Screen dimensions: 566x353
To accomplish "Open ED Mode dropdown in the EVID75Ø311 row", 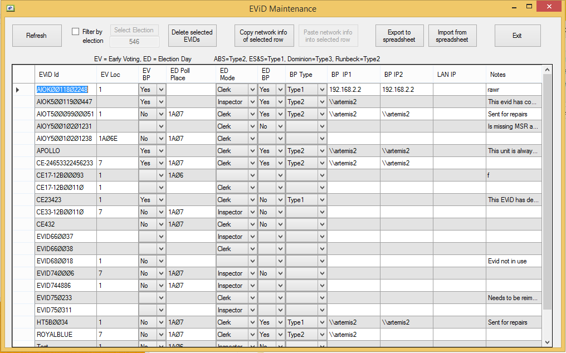I will [x=253, y=310].
